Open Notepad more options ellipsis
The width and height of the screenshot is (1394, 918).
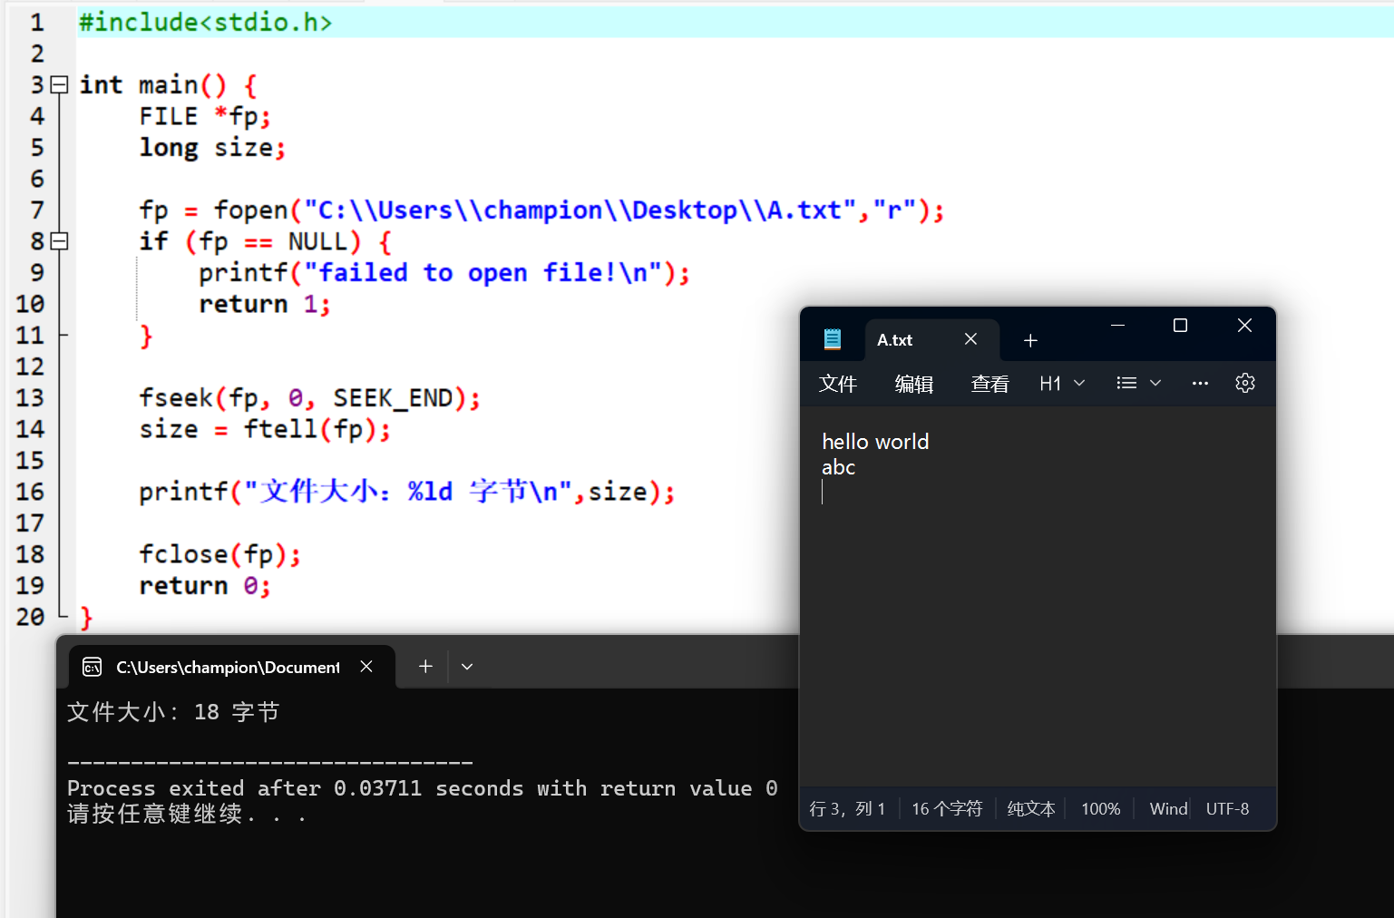click(1200, 383)
